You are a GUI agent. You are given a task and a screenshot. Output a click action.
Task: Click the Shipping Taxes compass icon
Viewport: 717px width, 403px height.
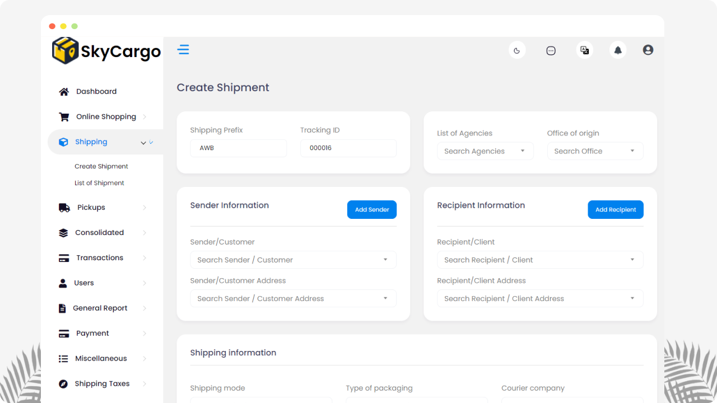coord(63,384)
